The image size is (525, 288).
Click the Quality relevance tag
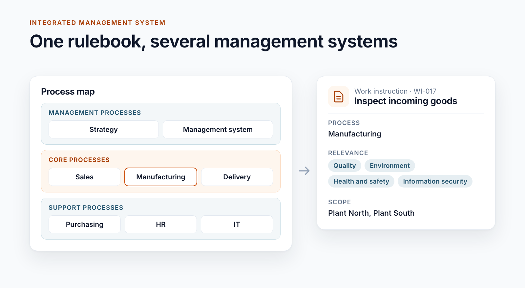click(345, 166)
